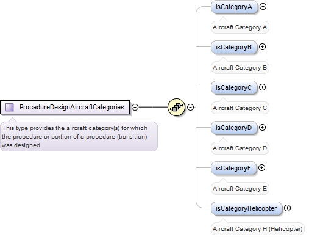Expand the isCategoryA element

point(263,7)
